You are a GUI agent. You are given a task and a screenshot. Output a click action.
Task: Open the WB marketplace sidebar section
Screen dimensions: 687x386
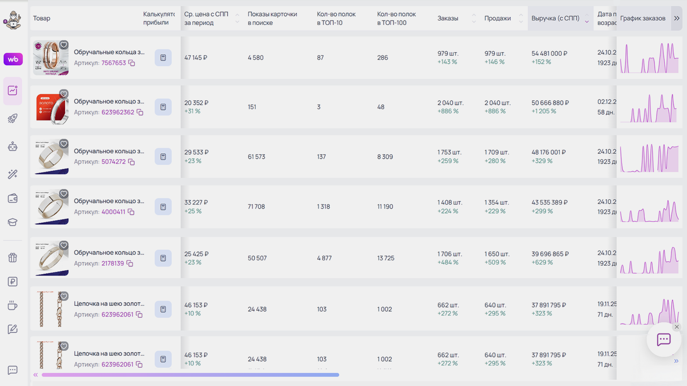[x=13, y=59]
